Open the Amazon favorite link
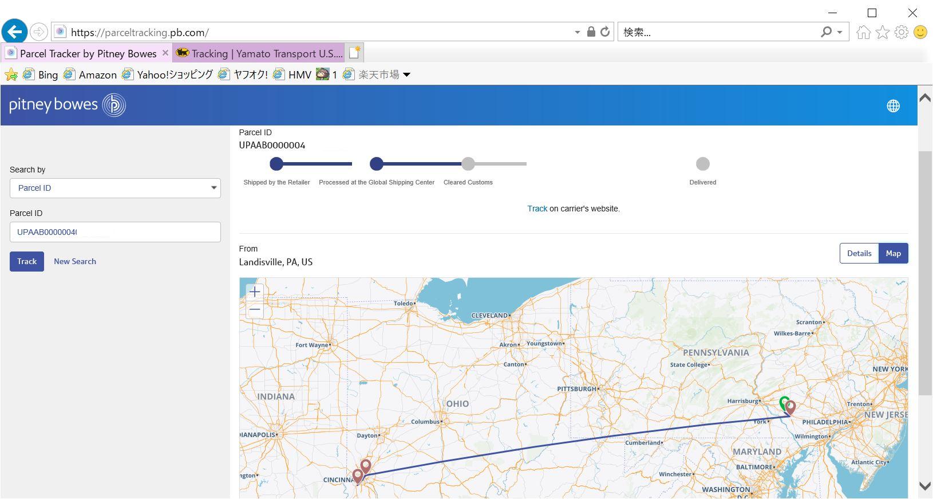The image size is (933, 499). pyautogui.click(x=90, y=74)
